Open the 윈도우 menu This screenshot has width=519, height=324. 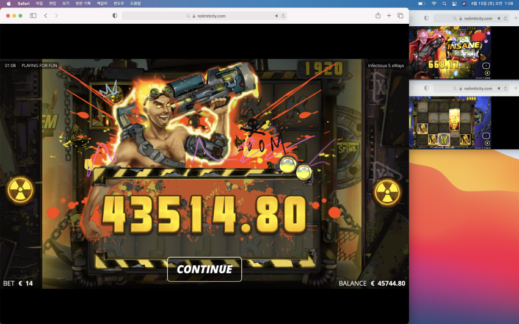(x=119, y=4)
